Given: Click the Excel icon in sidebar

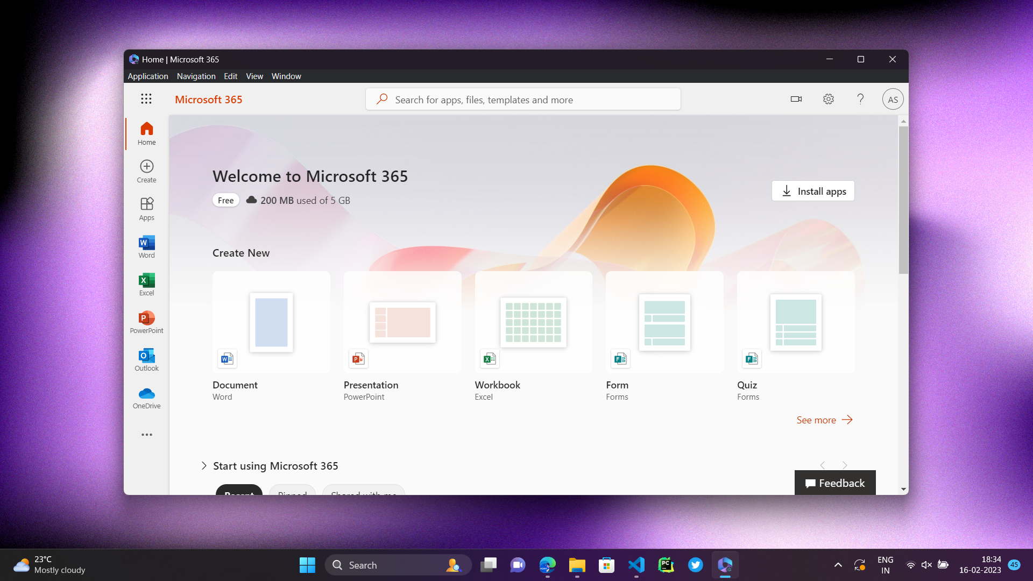Looking at the screenshot, I should [x=146, y=281].
